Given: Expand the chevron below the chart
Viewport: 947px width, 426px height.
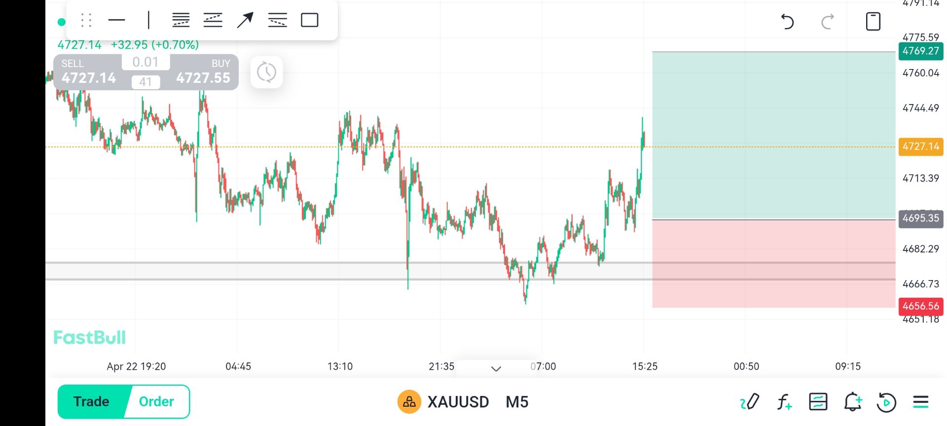Looking at the screenshot, I should [496, 368].
